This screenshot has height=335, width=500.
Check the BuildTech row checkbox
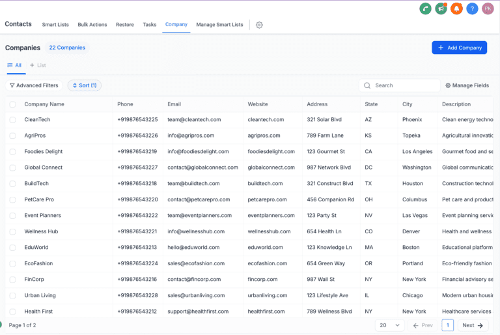(x=12, y=184)
